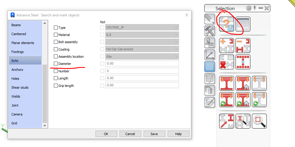Select Shear studs category
Viewport: 295px width, 147px height.
25,87
